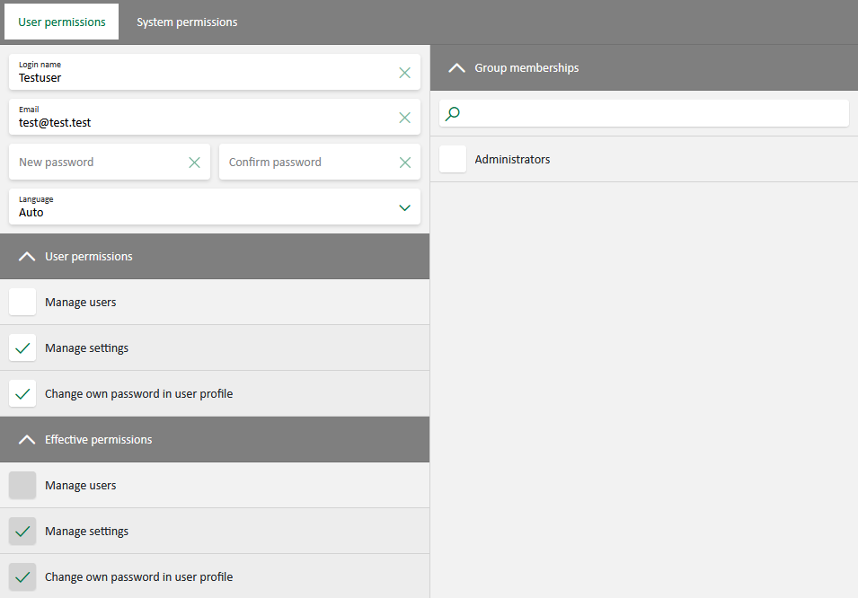Collapse the User permissions section
Screen dimensions: 858x598
[27, 257]
